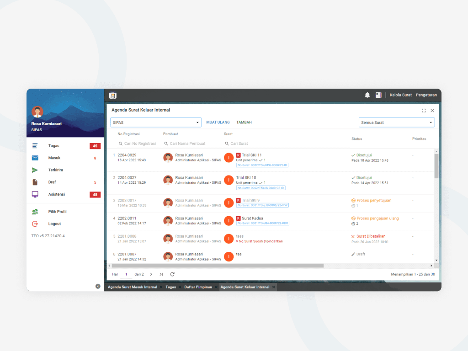
Task: Go to the next page arrow
Action: pos(151,274)
